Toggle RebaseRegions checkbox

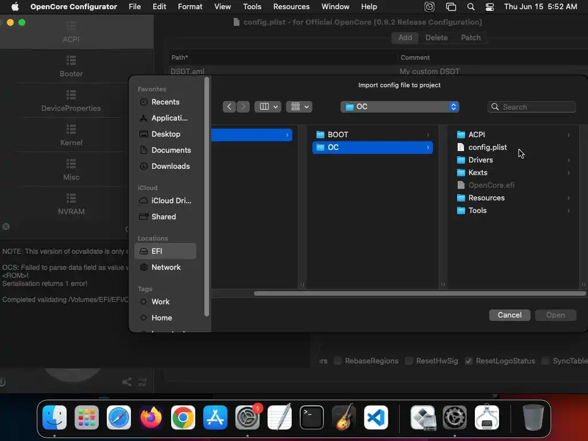coord(338,361)
